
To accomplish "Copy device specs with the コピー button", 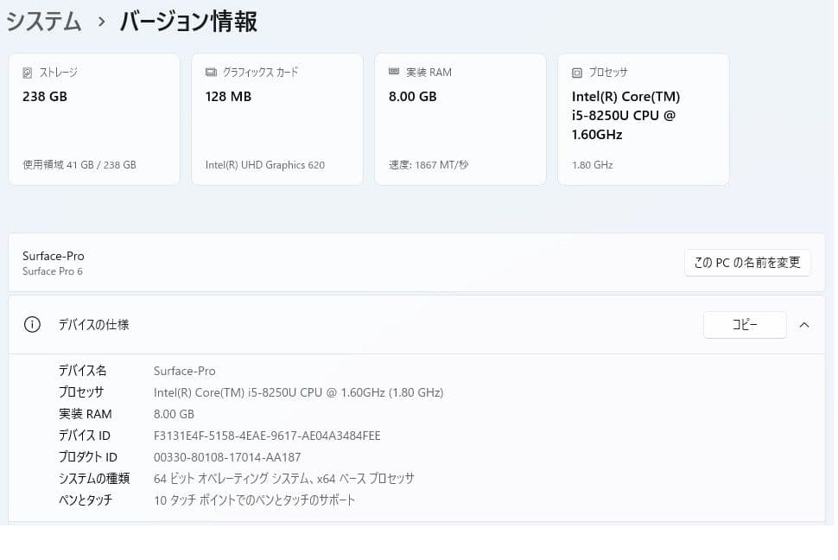I will pos(744,324).
